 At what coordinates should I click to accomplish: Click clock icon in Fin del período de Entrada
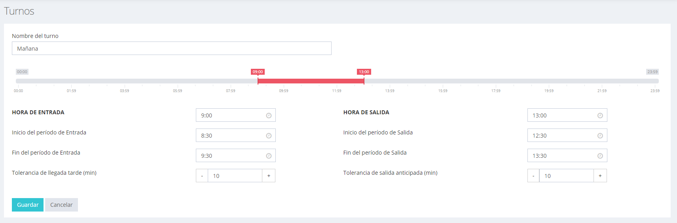pos(269,156)
